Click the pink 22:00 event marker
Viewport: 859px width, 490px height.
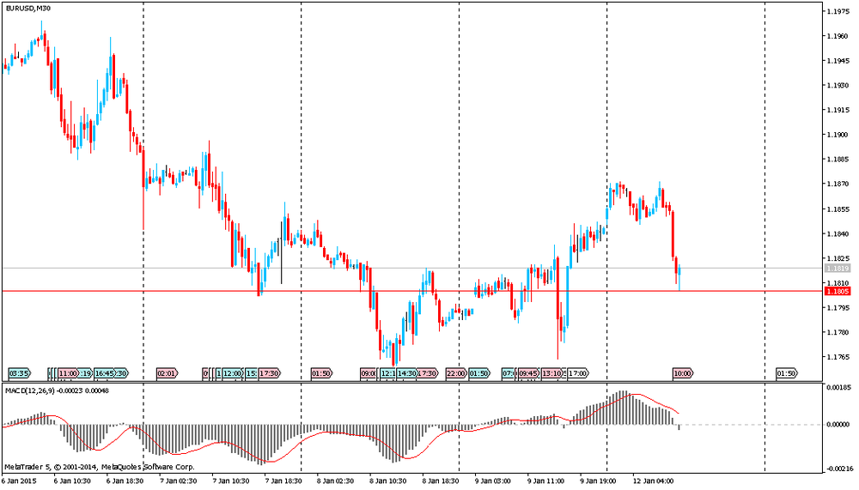tap(455, 374)
